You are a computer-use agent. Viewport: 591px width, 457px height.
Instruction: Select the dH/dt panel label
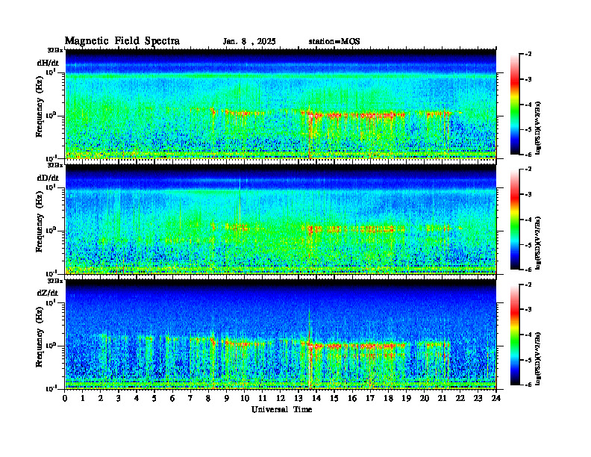click(x=48, y=63)
